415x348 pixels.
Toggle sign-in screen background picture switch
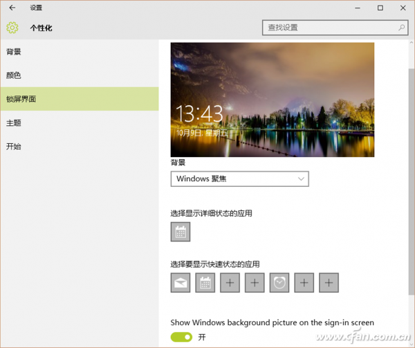click(181, 337)
